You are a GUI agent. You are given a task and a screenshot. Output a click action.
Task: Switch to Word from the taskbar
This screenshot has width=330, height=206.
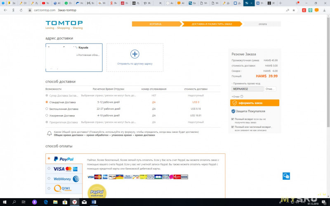point(94,202)
